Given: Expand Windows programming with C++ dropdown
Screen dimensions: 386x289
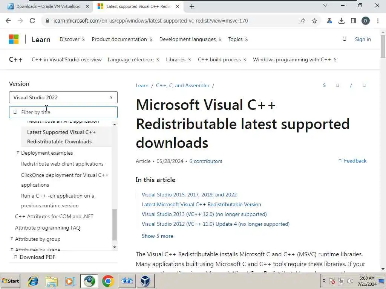Looking at the screenshot, I should (295, 60).
